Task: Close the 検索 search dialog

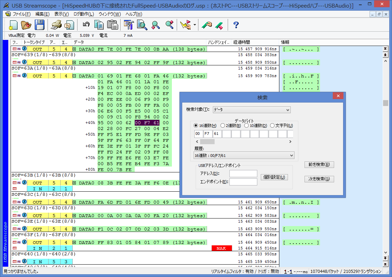Action: (x=338, y=96)
